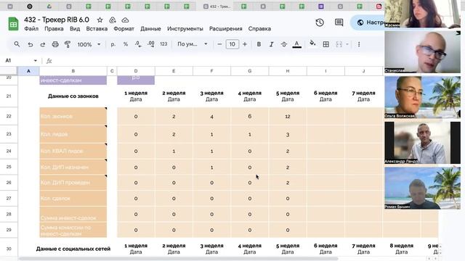Image resolution: width=465 pixels, height=261 pixels.
Task: Open the Вставка menu
Action: click(97, 29)
